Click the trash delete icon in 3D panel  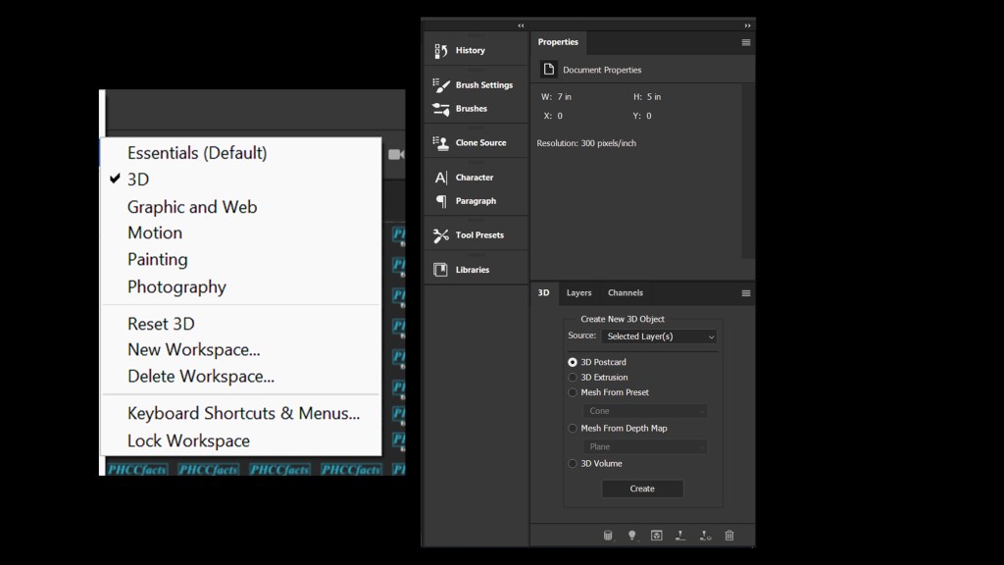pos(729,536)
